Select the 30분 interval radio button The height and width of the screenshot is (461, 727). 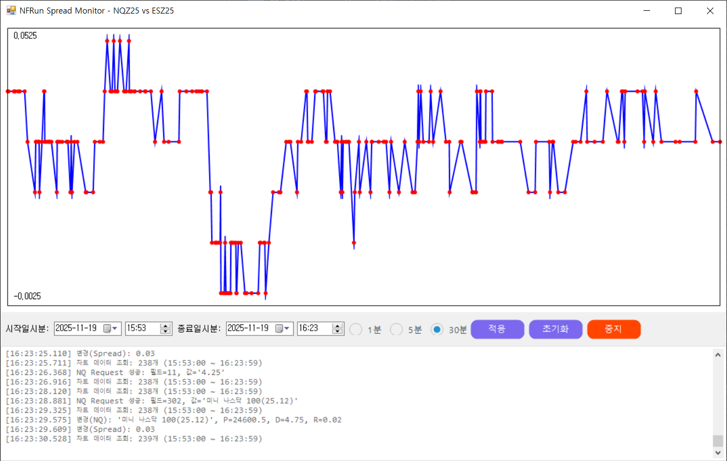437,329
